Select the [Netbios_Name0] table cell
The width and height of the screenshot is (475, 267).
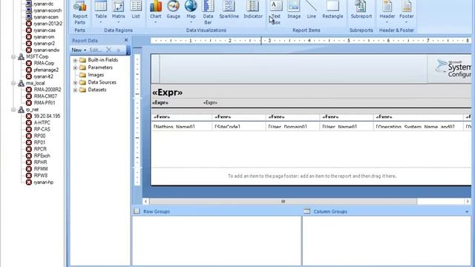(182, 126)
